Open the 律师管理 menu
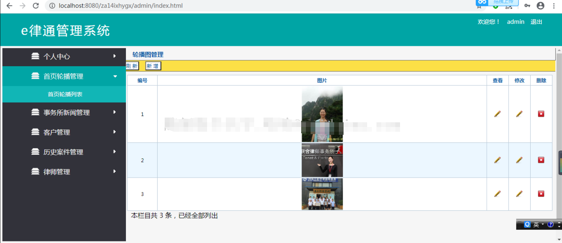The image size is (562, 243). pyautogui.click(x=64, y=172)
